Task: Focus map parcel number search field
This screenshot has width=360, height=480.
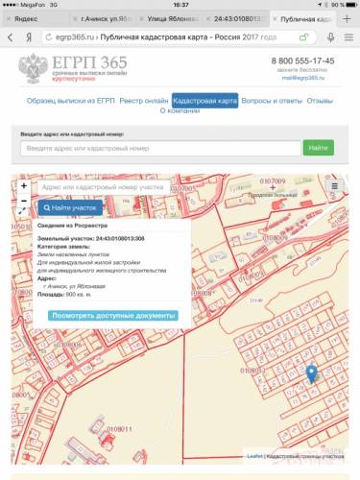Action: (x=104, y=187)
